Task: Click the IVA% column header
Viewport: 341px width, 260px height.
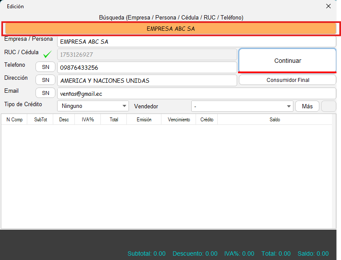Action: pos(88,120)
